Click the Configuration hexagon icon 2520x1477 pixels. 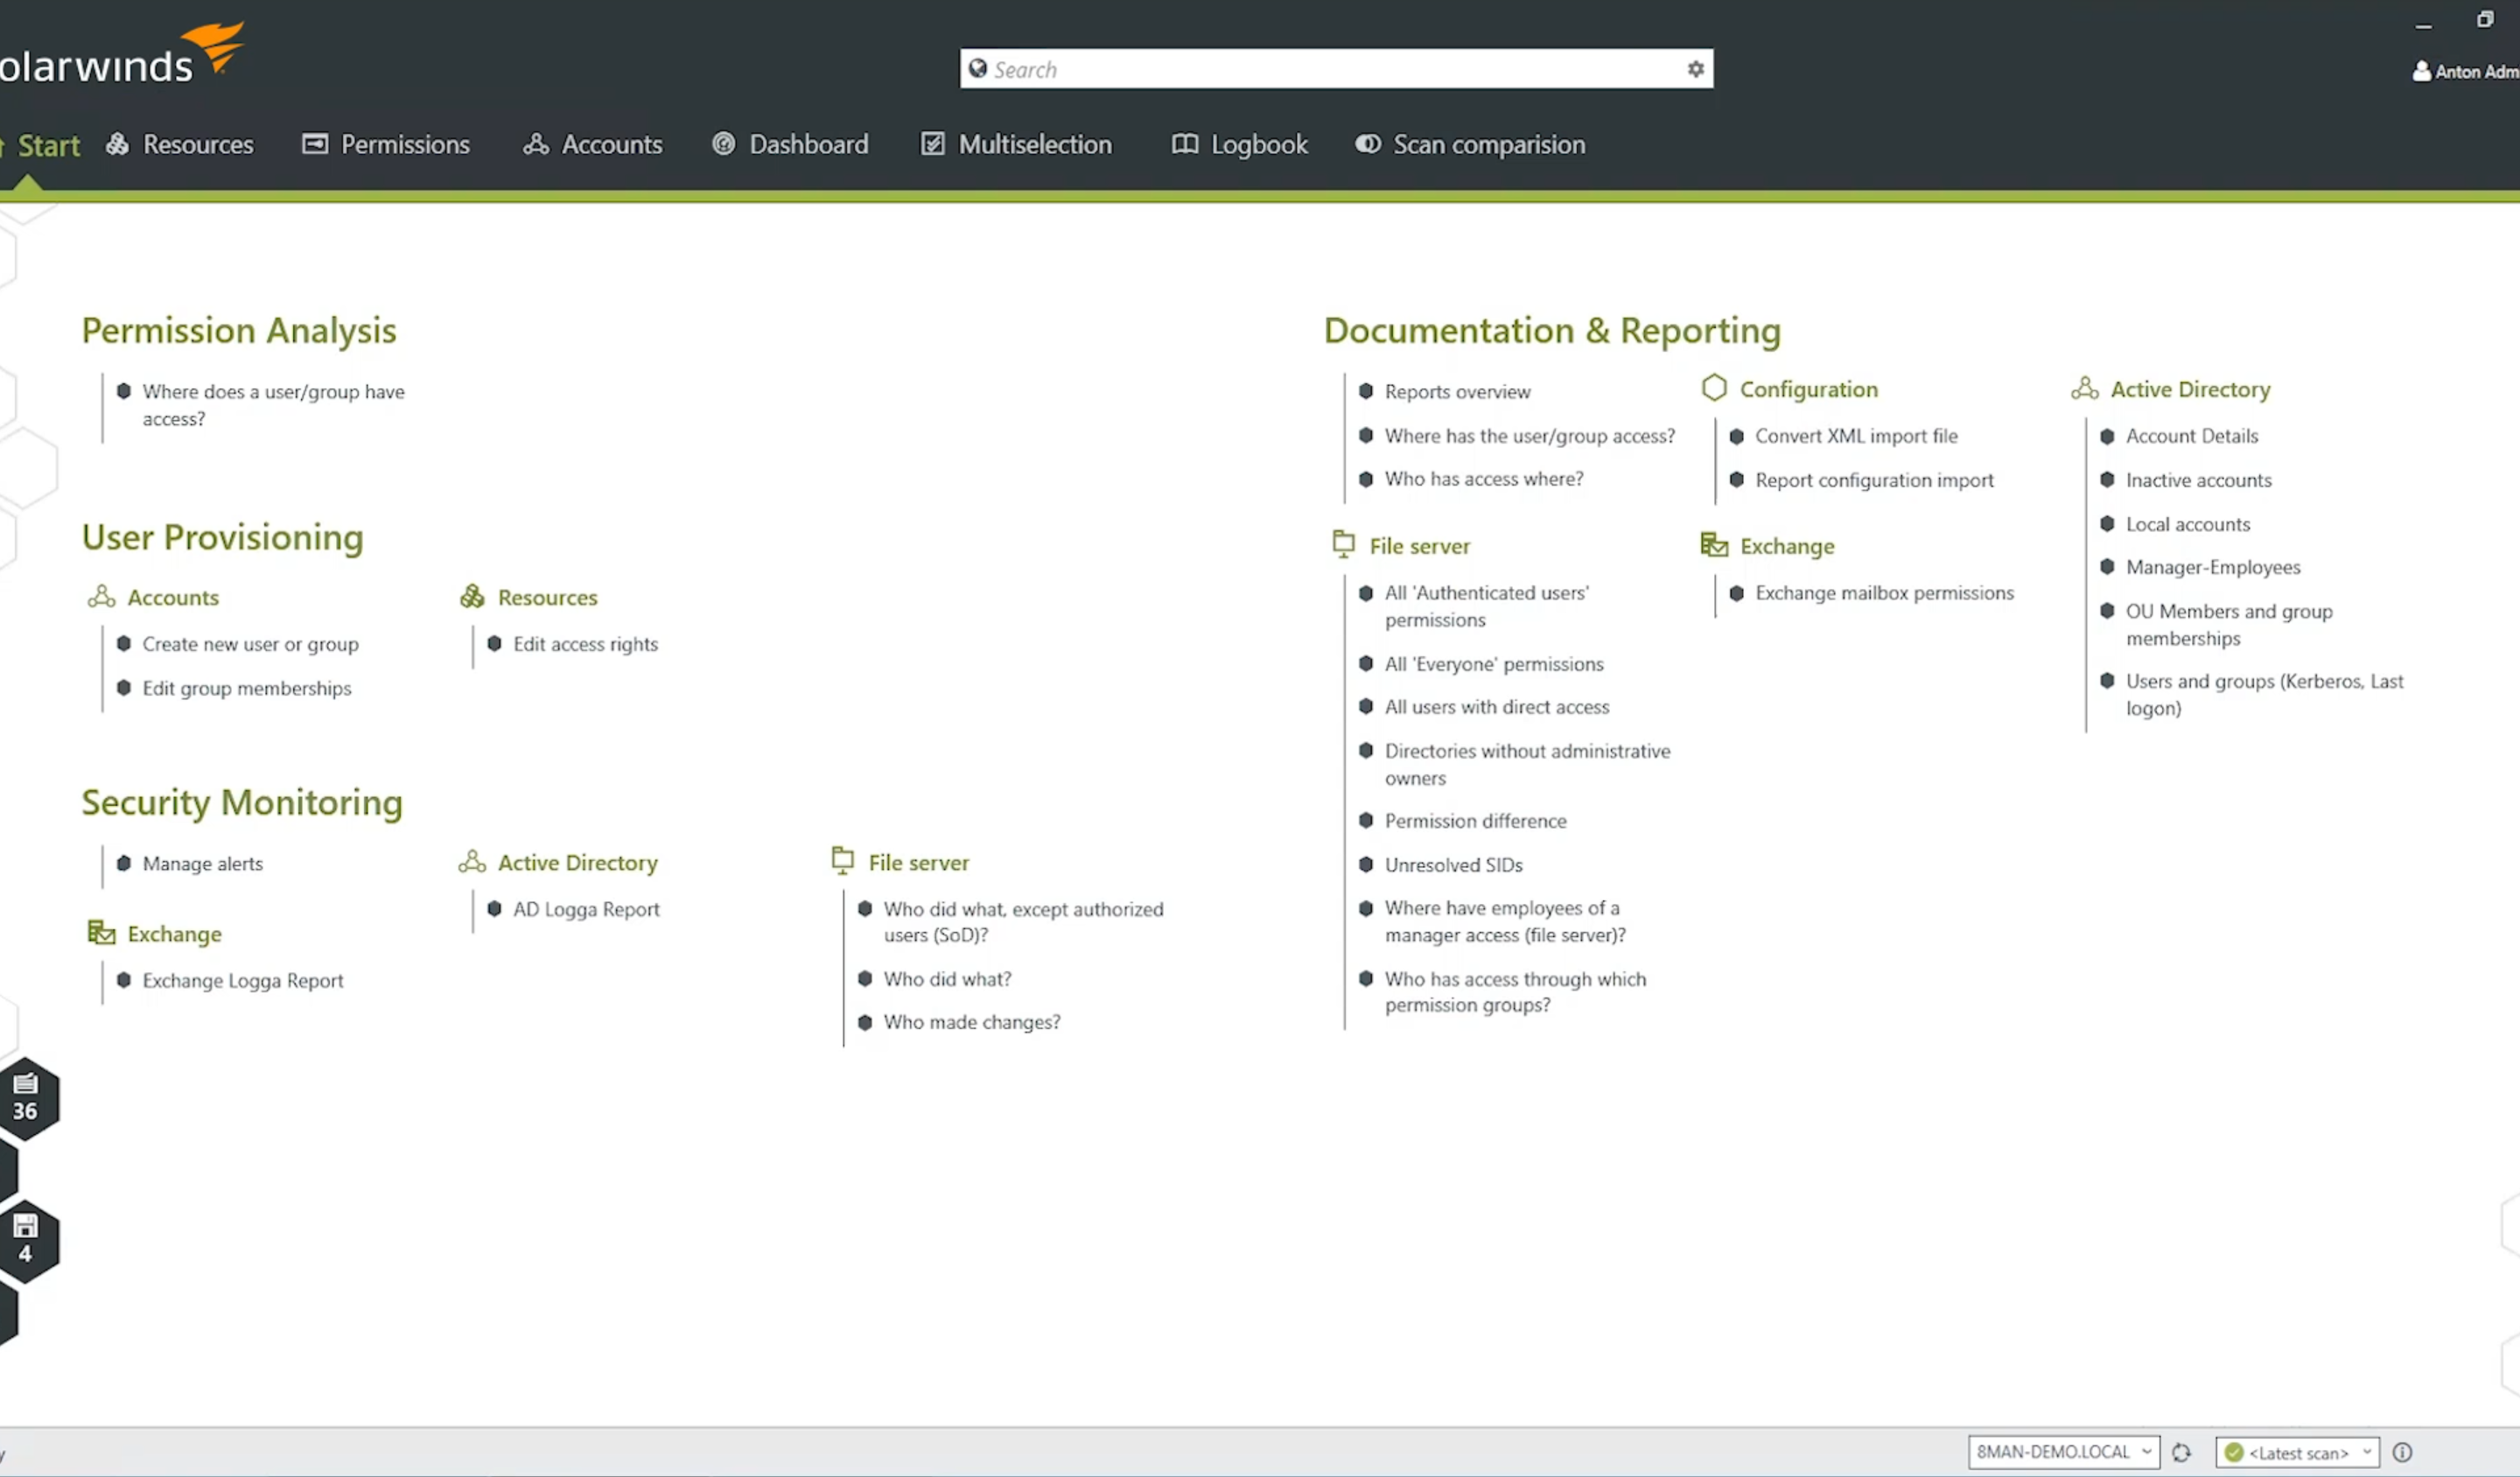point(1714,388)
